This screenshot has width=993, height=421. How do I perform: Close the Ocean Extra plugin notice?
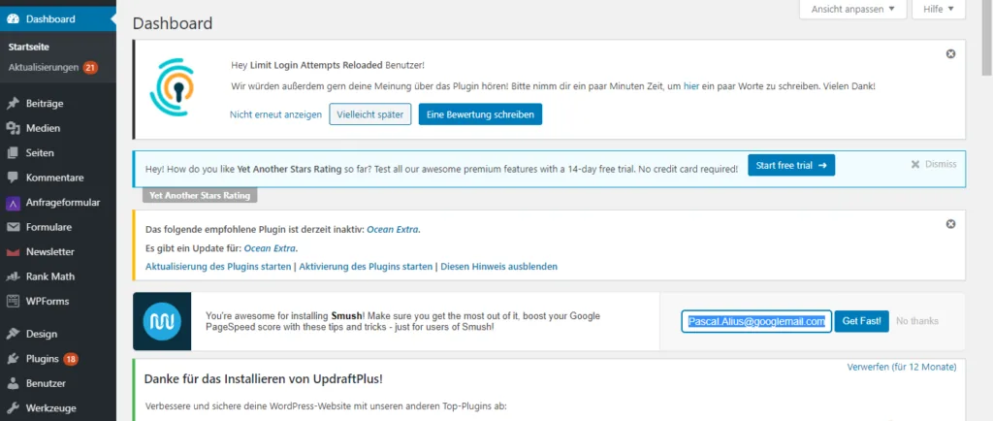[x=950, y=224]
